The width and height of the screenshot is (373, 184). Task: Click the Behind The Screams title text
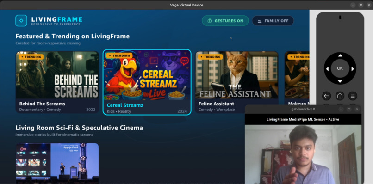(x=42, y=104)
